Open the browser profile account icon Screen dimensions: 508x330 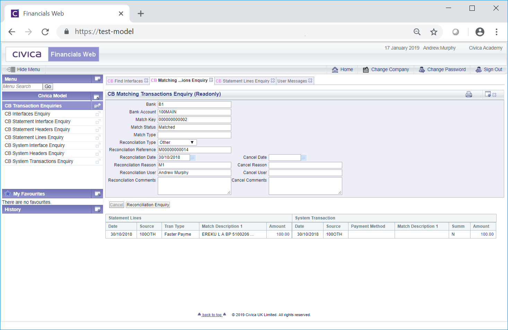pos(480,32)
